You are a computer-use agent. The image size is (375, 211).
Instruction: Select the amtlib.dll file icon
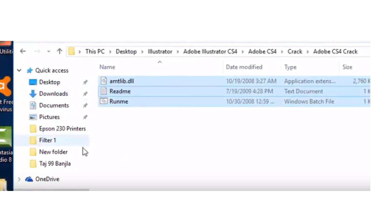pos(103,81)
